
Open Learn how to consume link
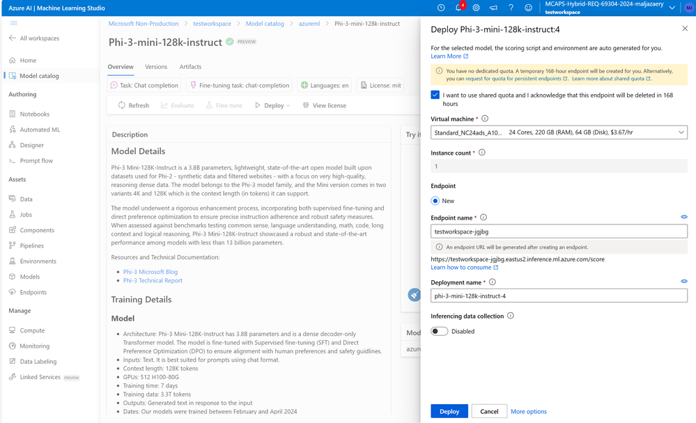point(464,267)
